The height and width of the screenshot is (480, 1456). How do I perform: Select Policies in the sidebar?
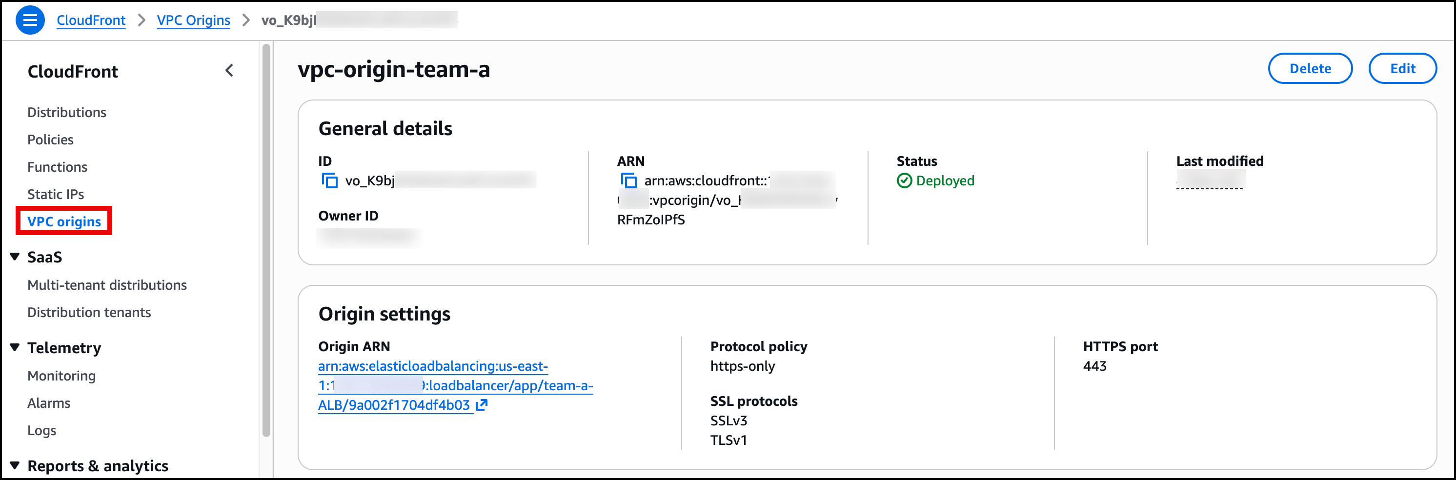[x=50, y=139]
